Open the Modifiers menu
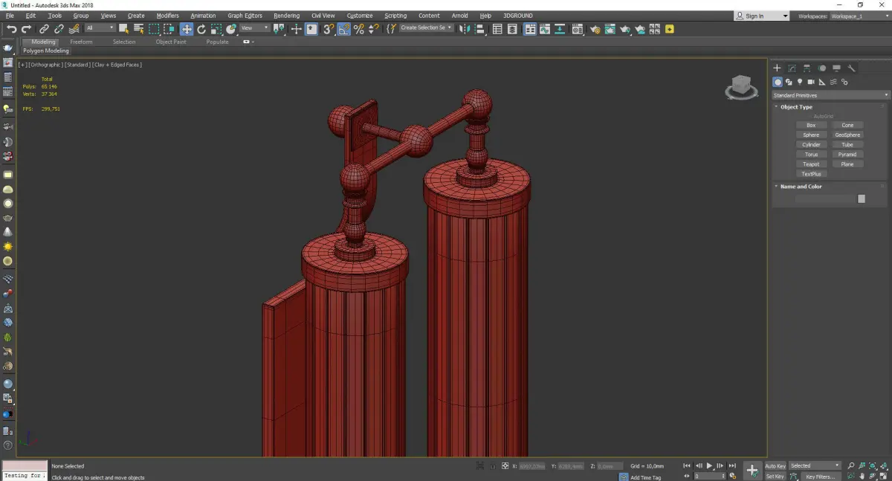 [x=167, y=16]
